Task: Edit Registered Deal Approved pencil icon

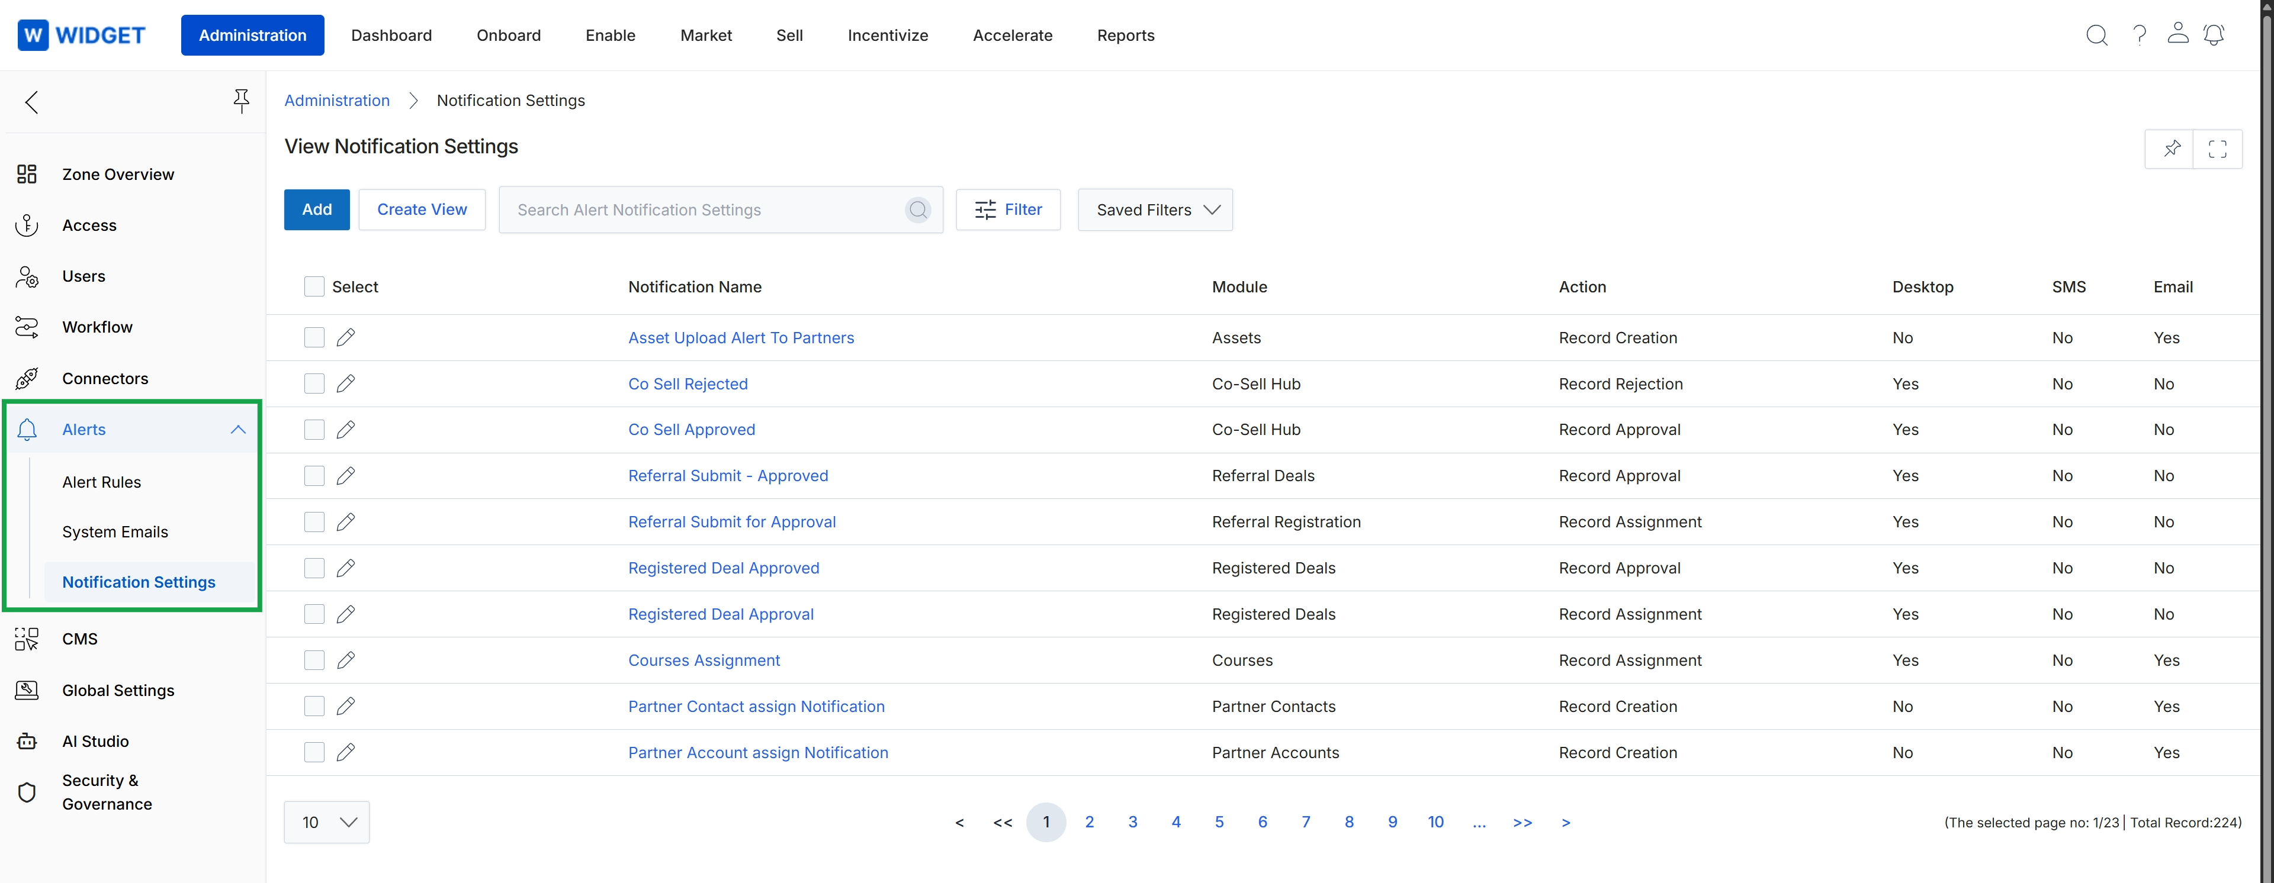Action: point(346,568)
